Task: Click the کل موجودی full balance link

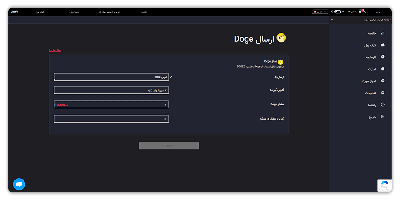Action: (x=63, y=105)
